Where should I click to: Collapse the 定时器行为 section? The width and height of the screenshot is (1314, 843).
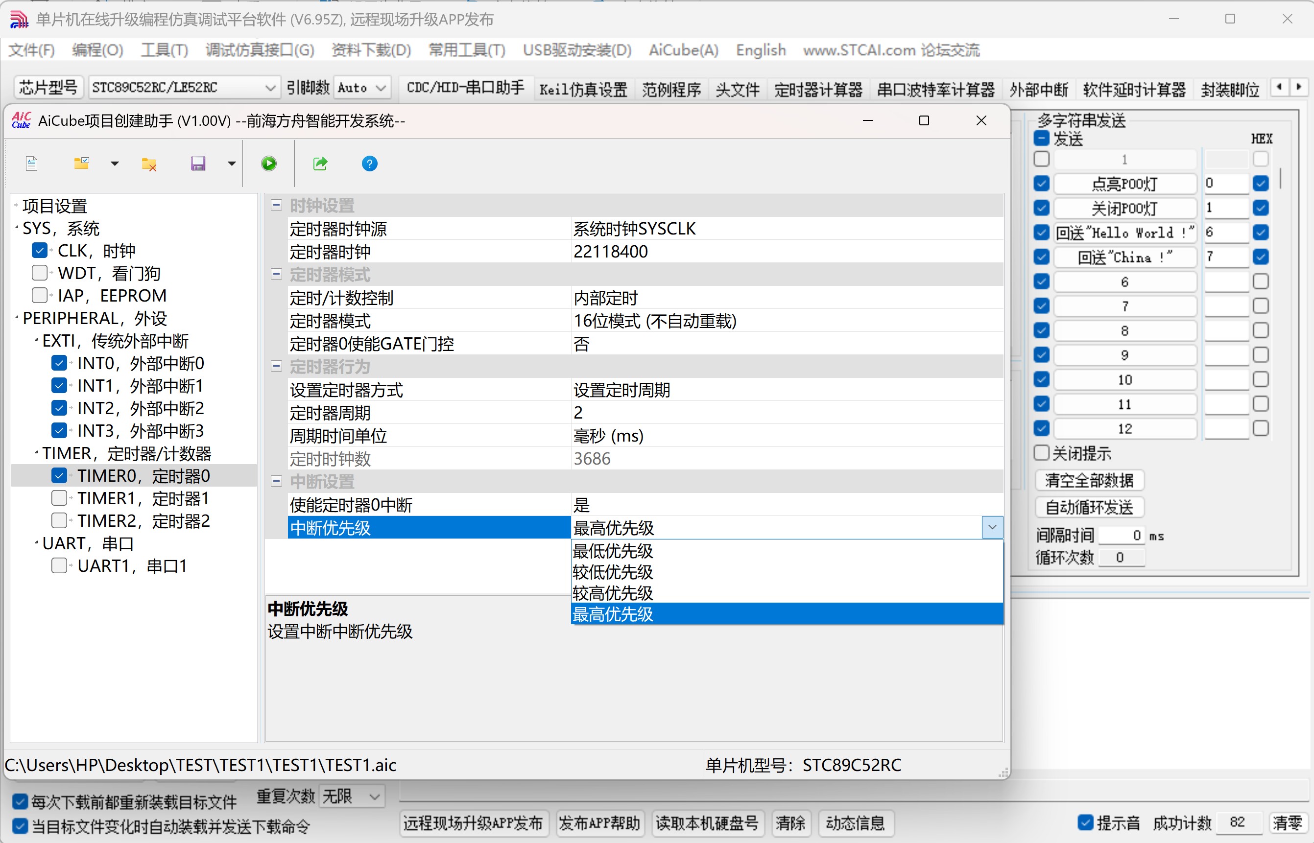tap(277, 366)
